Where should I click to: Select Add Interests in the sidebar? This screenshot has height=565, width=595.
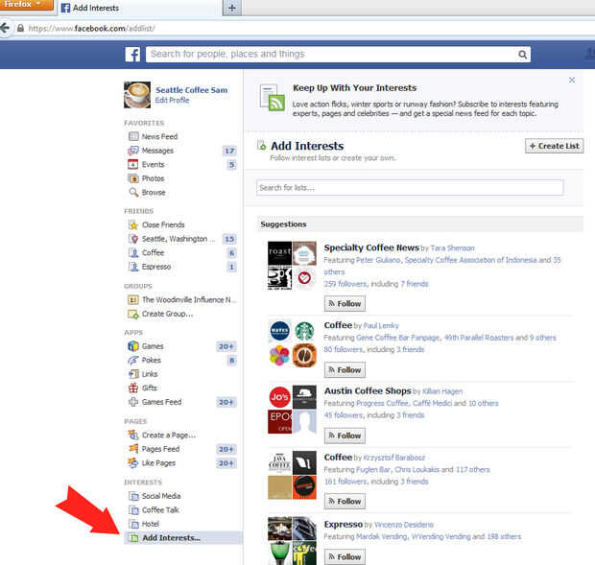pyautogui.click(x=183, y=538)
